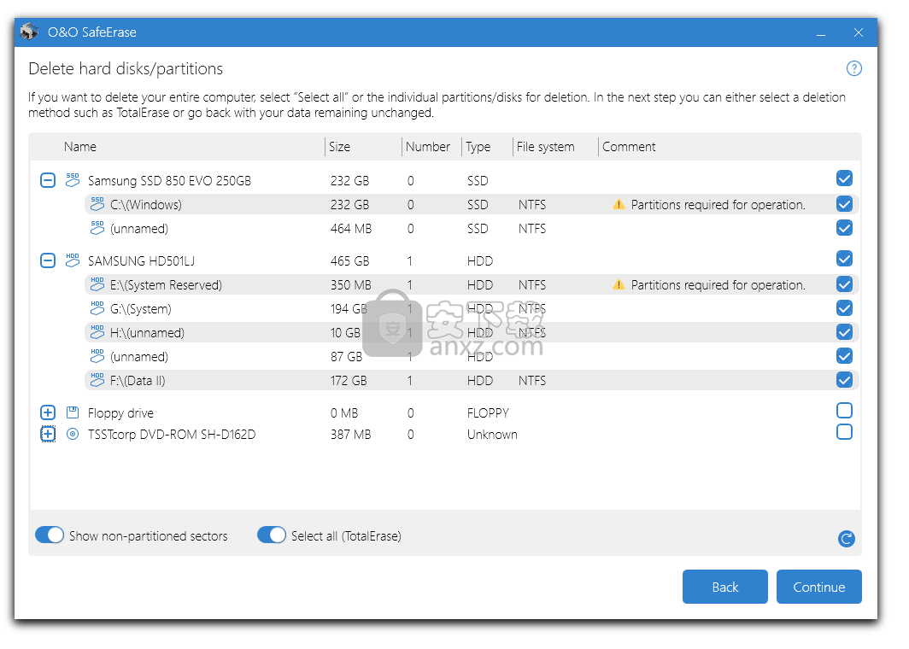
Task: Click warning icon in E:\(System Reserved) row
Action: [619, 284]
